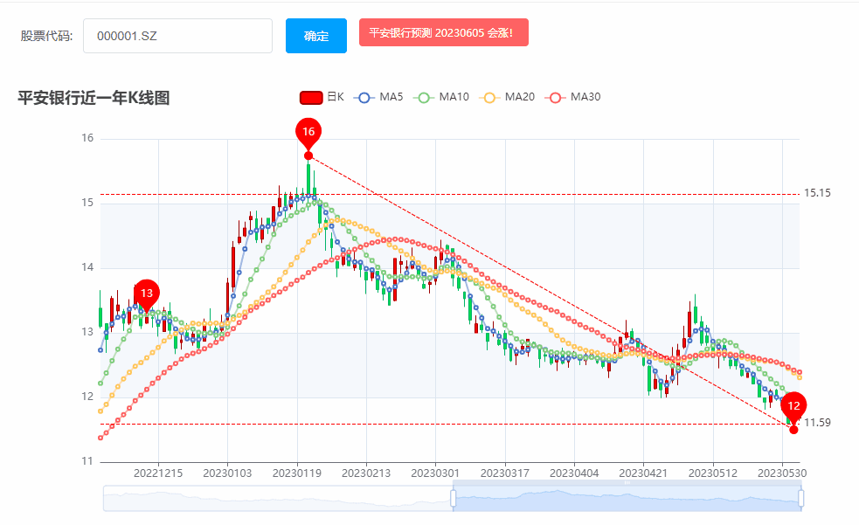Click the 20230119 date axis label
The image size is (859, 525).
pyautogui.click(x=297, y=473)
